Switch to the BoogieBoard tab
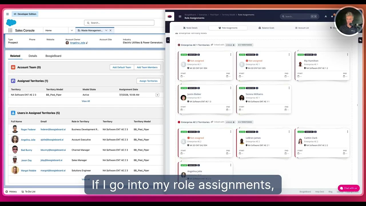This screenshot has height=206, width=366. click(53, 56)
